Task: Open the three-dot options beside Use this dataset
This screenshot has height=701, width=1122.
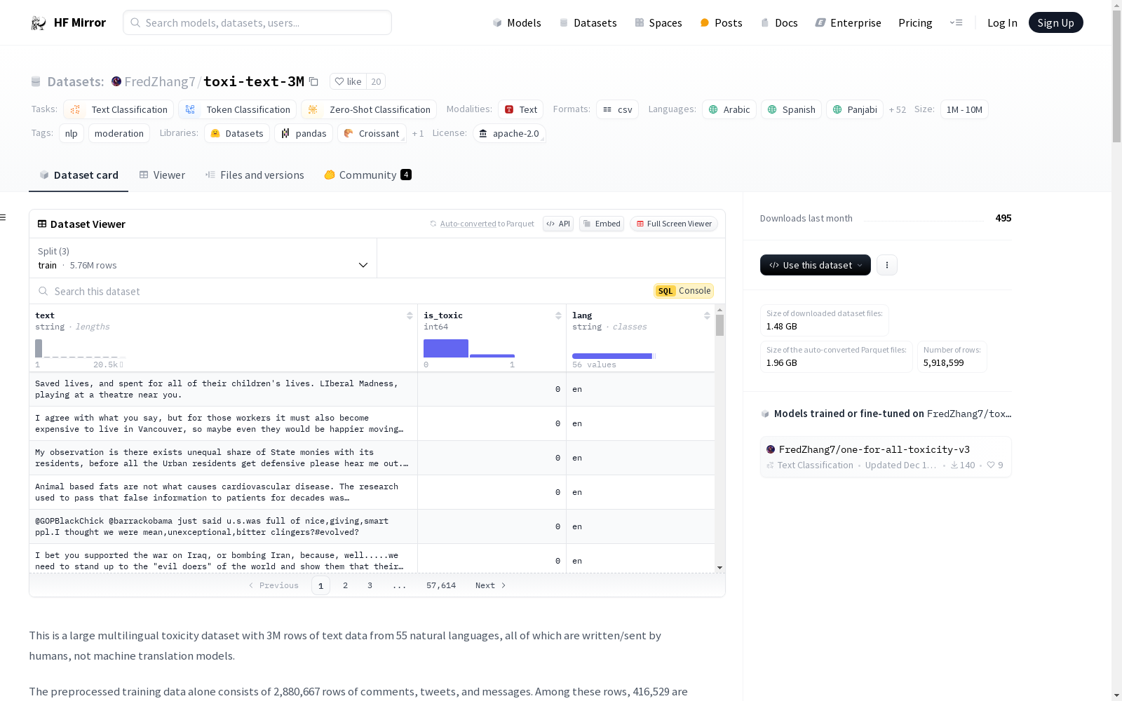Action: [887, 265]
